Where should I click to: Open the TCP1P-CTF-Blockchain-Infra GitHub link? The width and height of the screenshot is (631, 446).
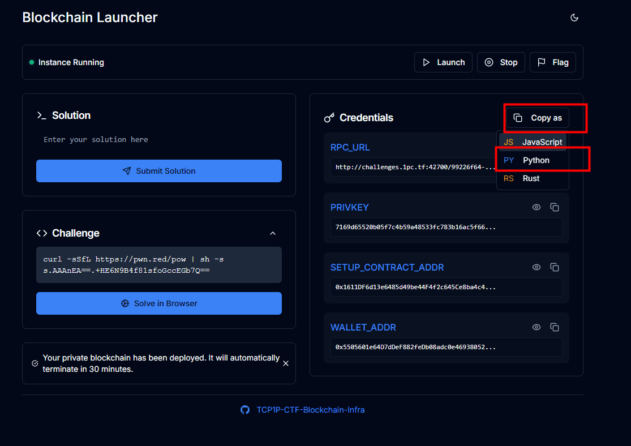pos(310,410)
